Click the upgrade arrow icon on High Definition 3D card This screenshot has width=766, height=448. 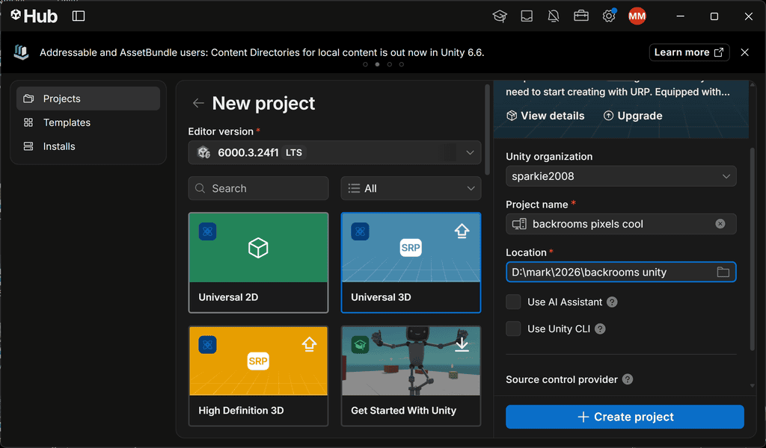coord(309,344)
